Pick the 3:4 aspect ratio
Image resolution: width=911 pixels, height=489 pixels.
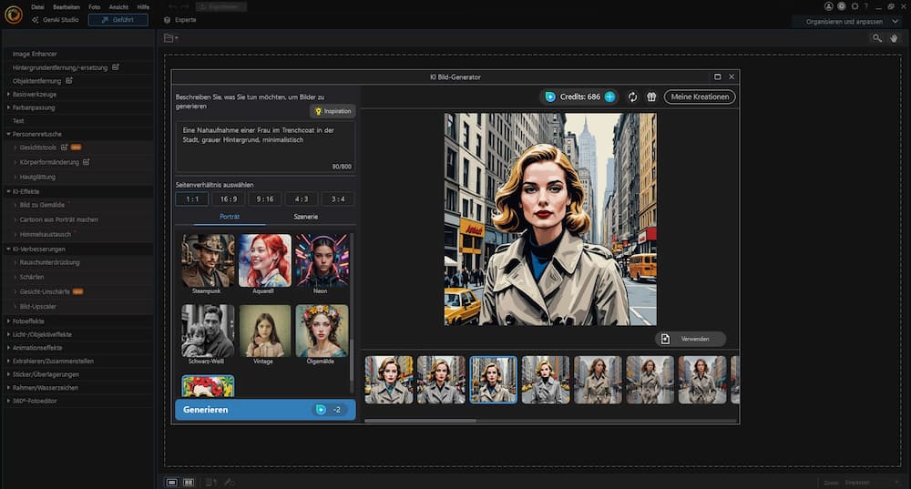[338, 199]
